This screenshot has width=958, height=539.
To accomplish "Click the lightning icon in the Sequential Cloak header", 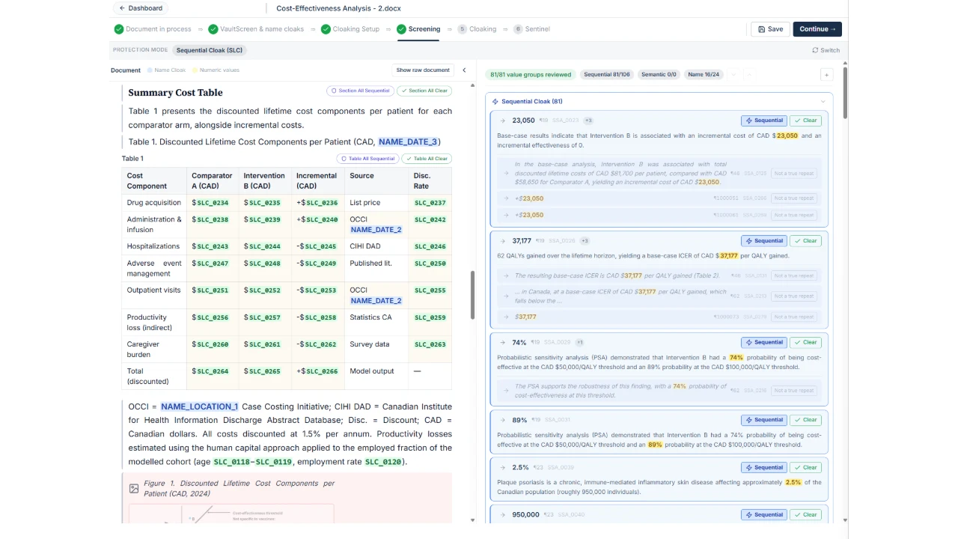I will click(x=495, y=102).
